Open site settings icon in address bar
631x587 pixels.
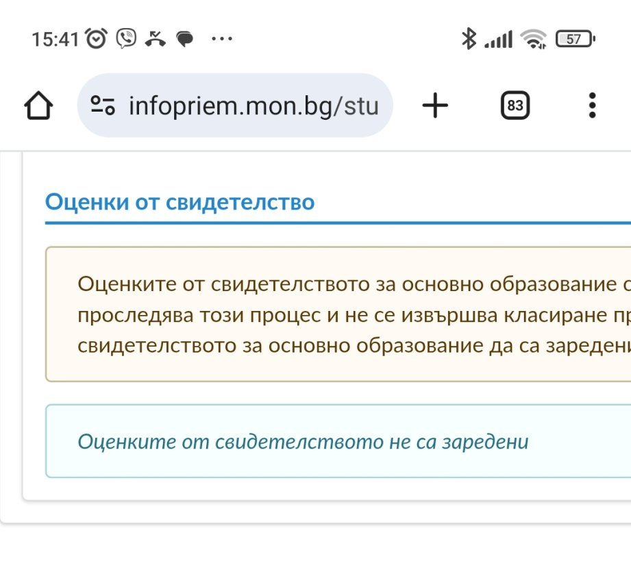tap(103, 106)
